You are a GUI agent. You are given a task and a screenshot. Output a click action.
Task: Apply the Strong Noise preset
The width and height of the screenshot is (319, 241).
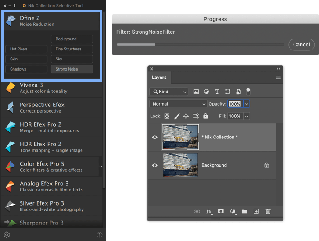point(72,69)
